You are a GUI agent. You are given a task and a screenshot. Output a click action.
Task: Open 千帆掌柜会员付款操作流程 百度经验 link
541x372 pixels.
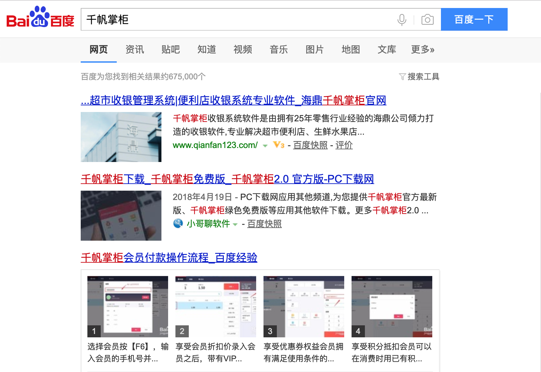coord(169,258)
